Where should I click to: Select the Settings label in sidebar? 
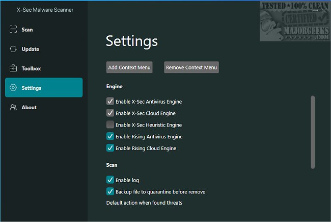(32, 88)
